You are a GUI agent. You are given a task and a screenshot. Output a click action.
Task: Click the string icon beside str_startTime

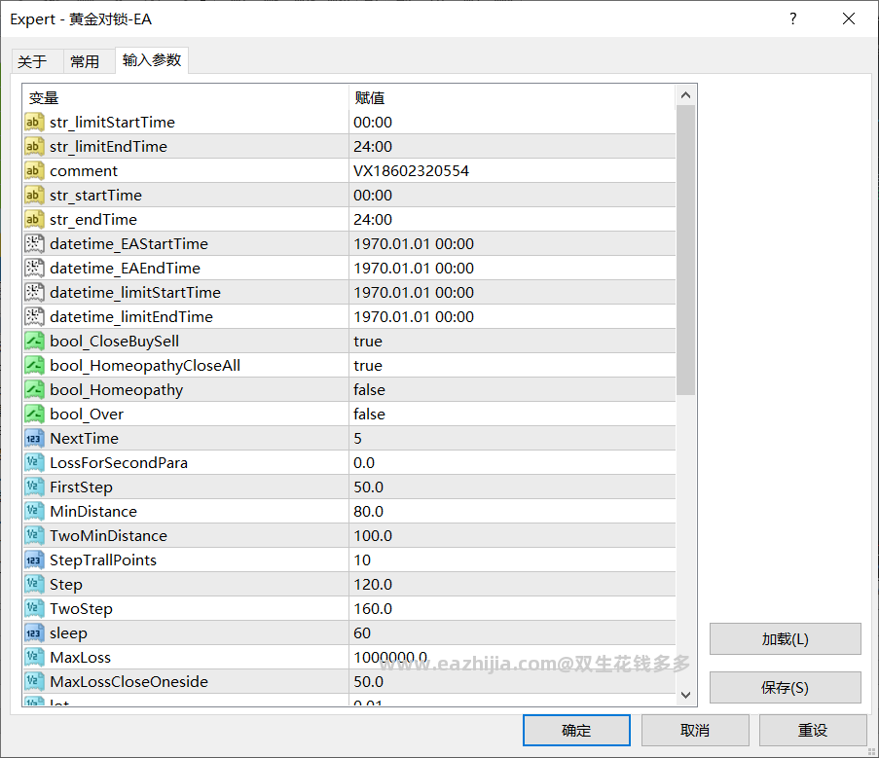tap(34, 195)
